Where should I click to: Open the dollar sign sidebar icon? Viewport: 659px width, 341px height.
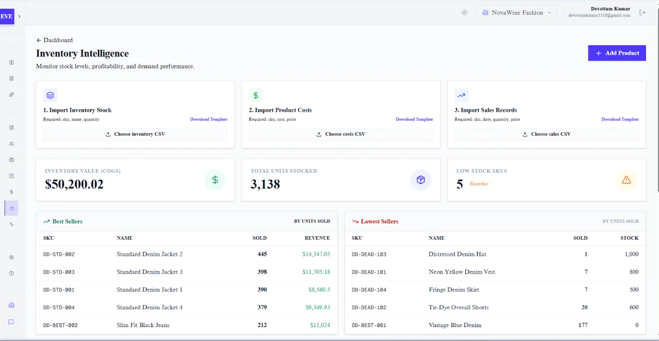(x=12, y=192)
